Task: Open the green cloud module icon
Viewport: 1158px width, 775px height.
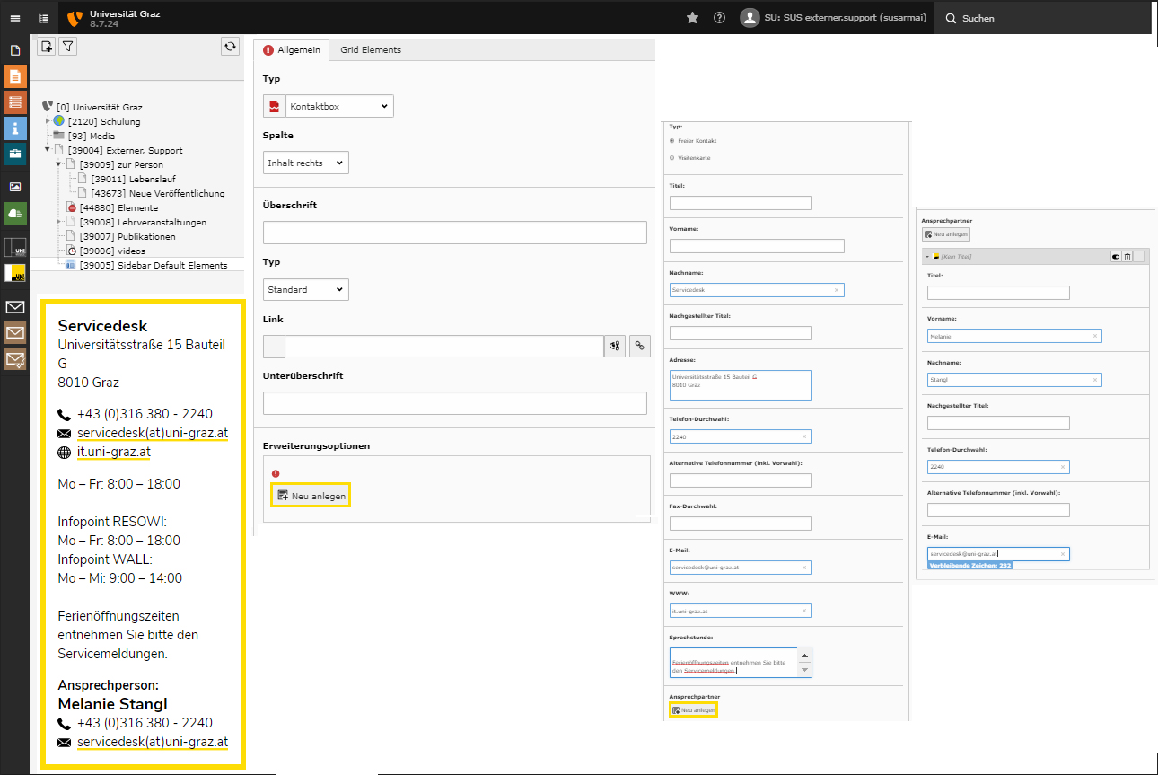Action: [15, 213]
